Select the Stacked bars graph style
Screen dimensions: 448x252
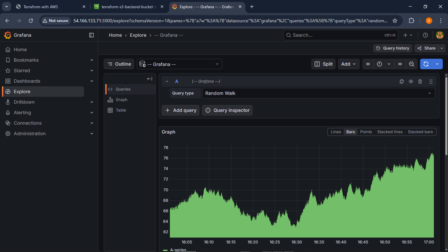tap(420, 132)
